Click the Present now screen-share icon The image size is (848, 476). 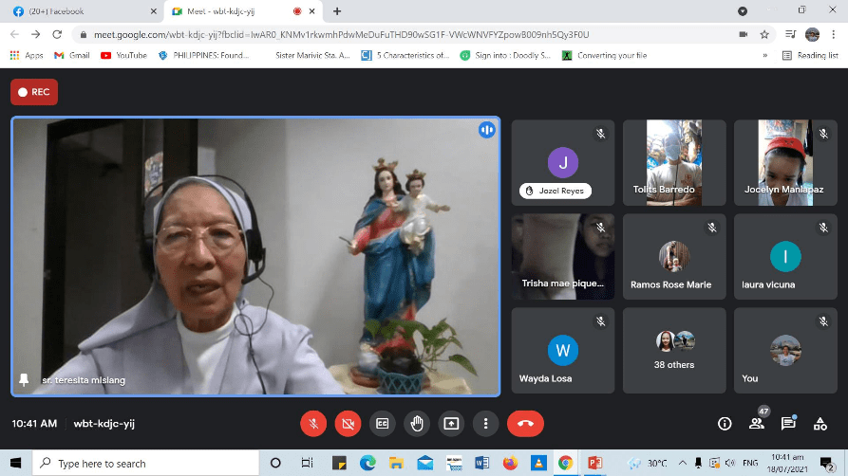(451, 424)
